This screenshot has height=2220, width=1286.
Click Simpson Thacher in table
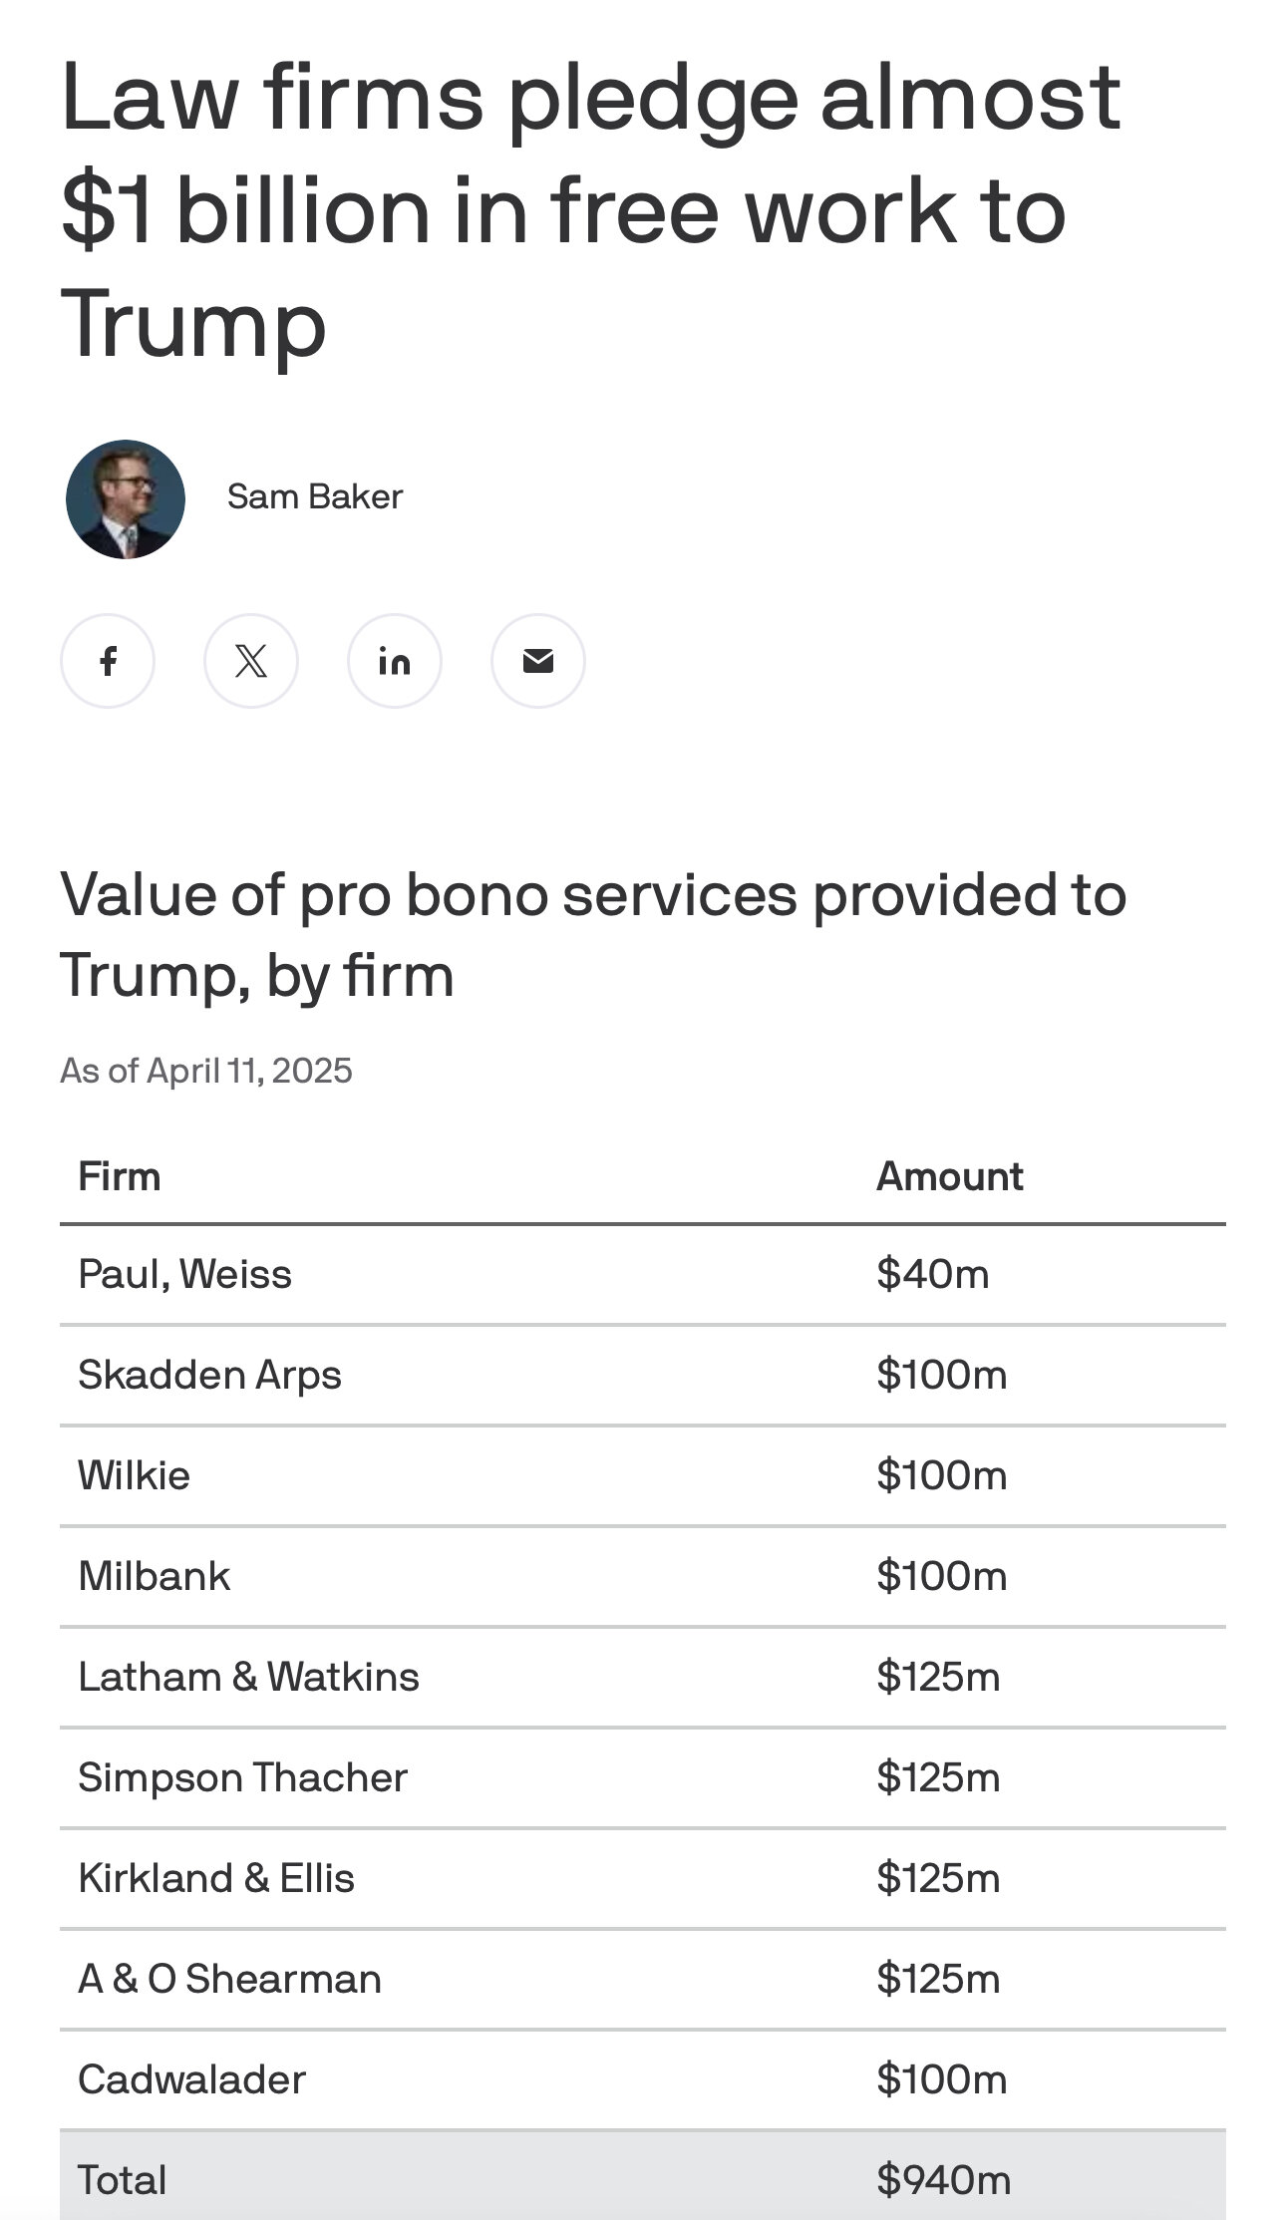(243, 1777)
